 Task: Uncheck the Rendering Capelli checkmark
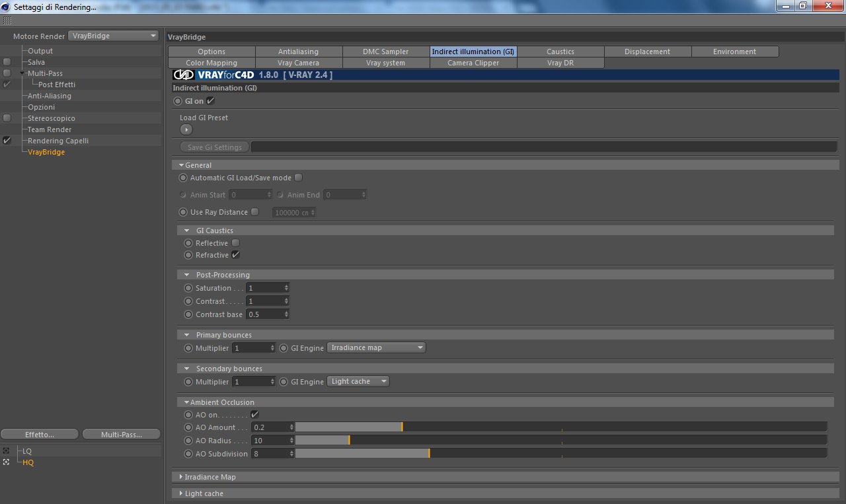click(7, 141)
